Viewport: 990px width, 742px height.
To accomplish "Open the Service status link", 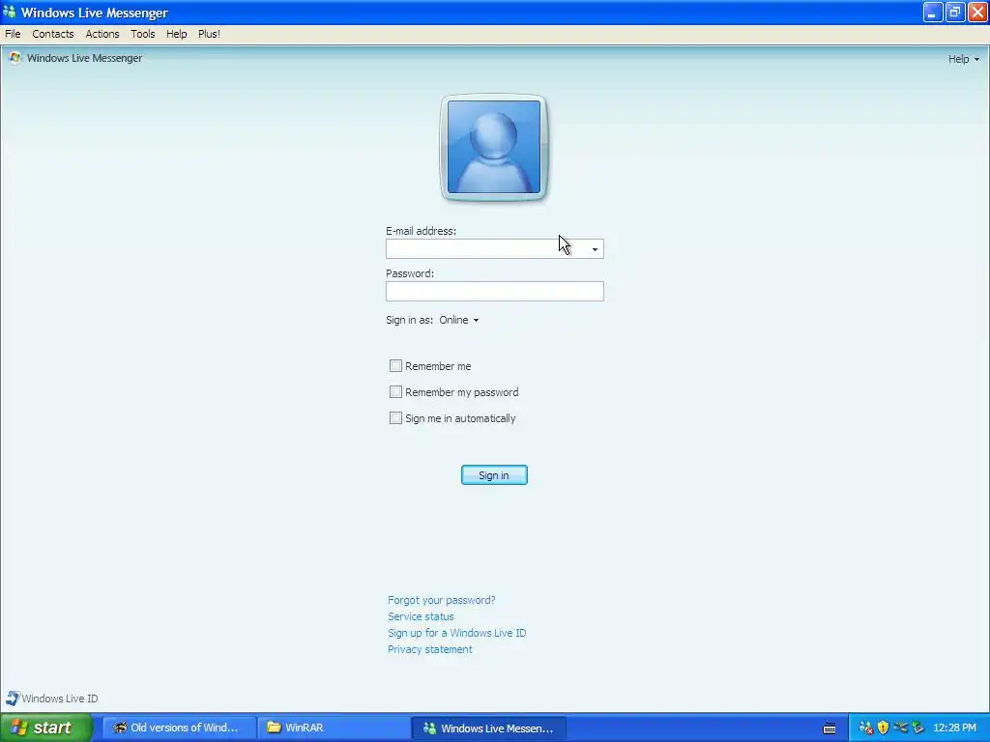I will 421,616.
